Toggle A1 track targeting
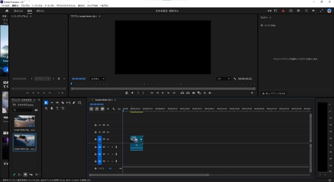 coord(100,147)
